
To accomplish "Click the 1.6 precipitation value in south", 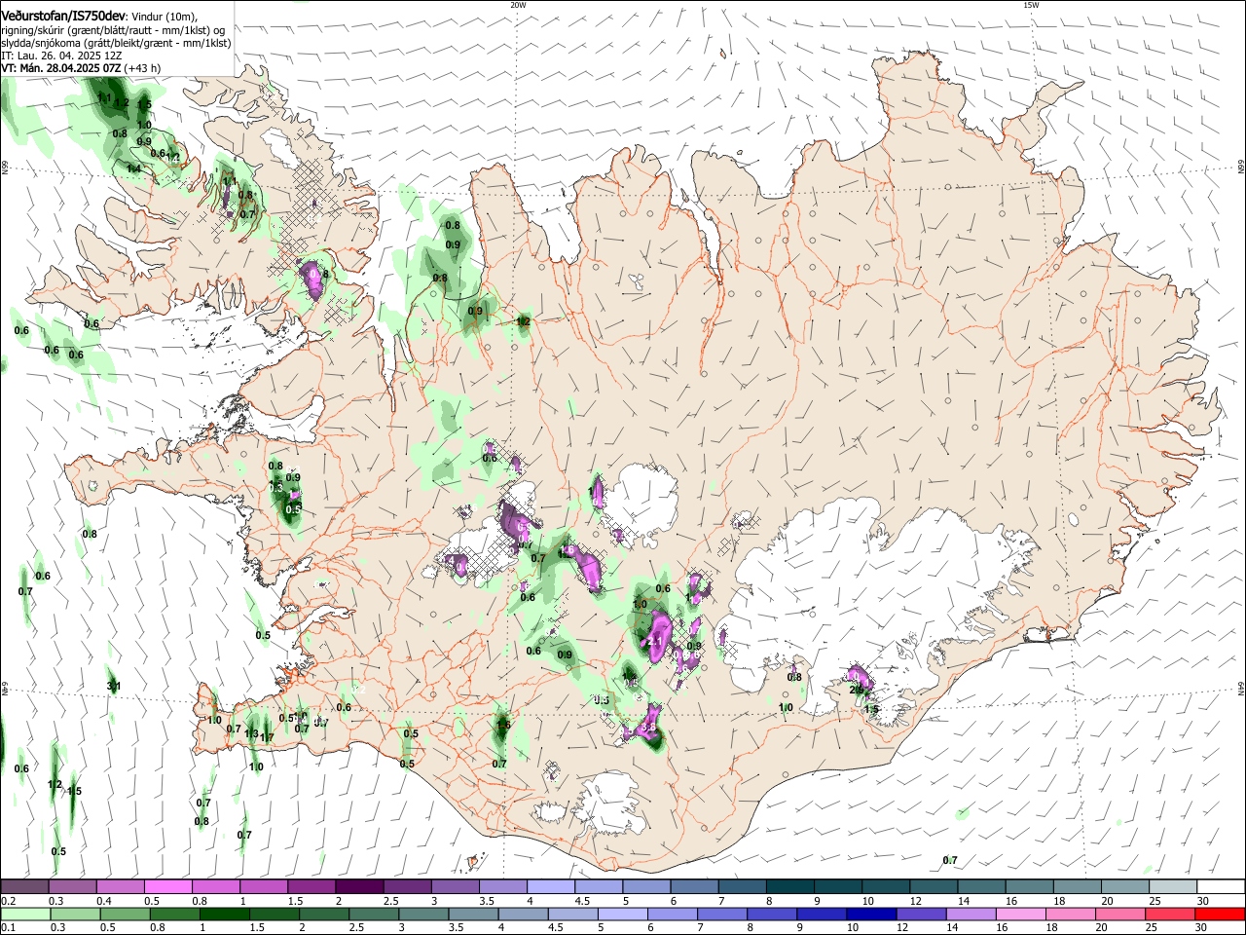I will coord(503,725).
